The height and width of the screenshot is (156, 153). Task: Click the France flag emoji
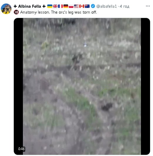pos(60,6)
